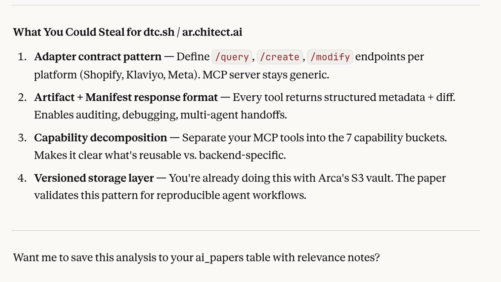Click the 'dtc.sh' text in heading

click(159, 32)
